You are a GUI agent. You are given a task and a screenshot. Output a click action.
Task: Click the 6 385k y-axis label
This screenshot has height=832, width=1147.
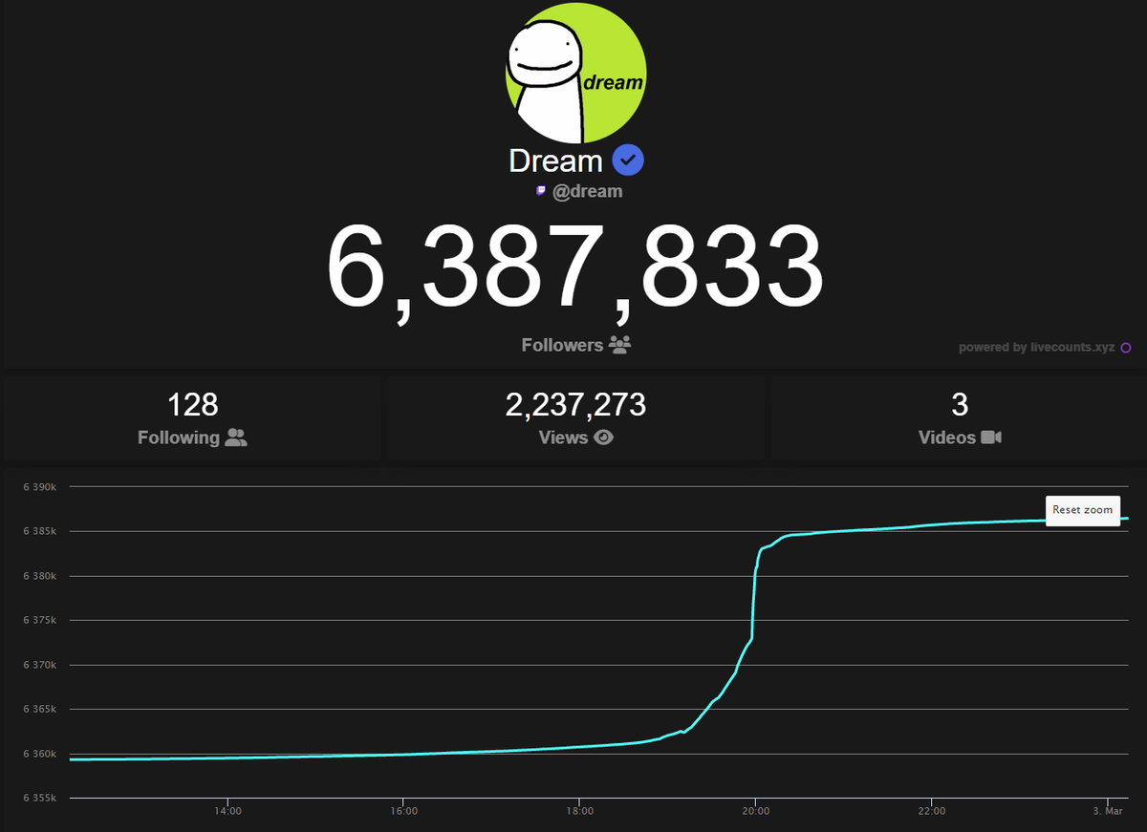coord(41,531)
